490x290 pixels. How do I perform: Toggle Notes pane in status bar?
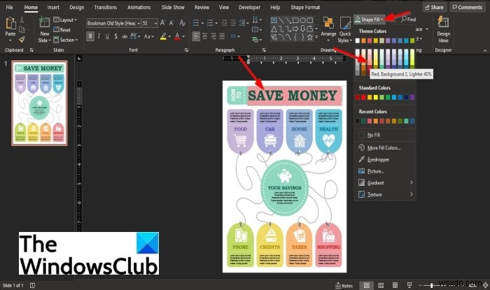coord(344,286)
